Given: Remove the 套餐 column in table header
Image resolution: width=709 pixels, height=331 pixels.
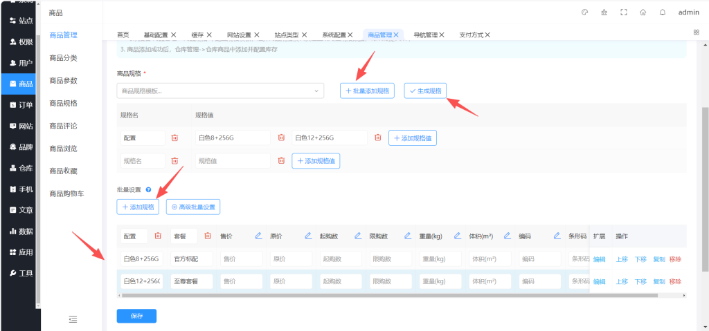Looking at the screenshot, I should point(208,236).
